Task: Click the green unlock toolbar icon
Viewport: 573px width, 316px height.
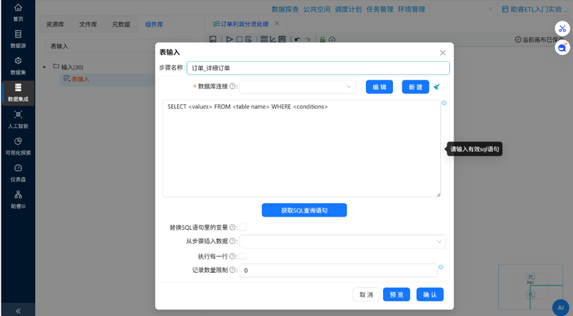Action: pos(323,39)
